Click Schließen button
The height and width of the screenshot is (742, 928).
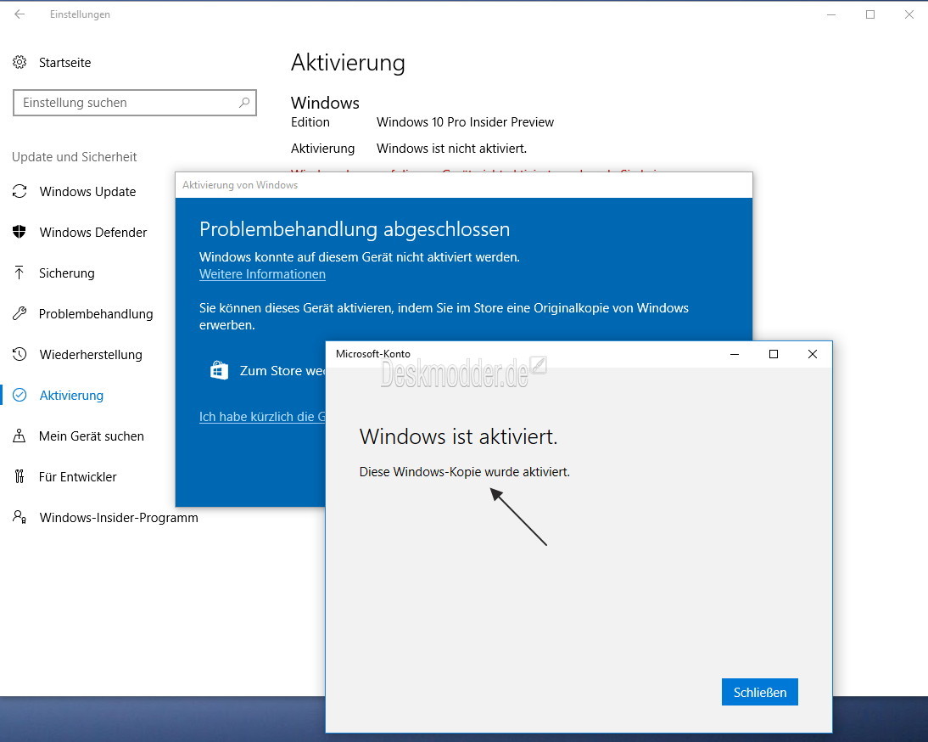click(x=760, y=692)
